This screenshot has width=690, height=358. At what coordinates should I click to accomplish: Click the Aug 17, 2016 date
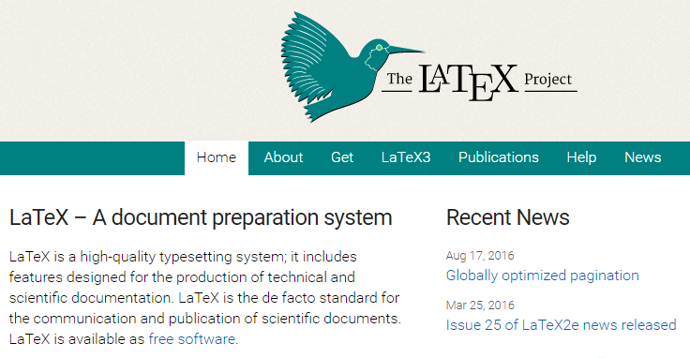[x=480, y=256]
